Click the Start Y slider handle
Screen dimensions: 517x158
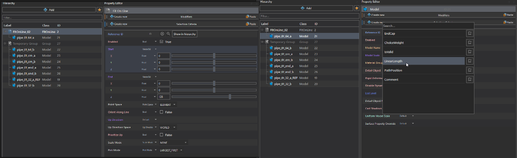pos(214,62)
